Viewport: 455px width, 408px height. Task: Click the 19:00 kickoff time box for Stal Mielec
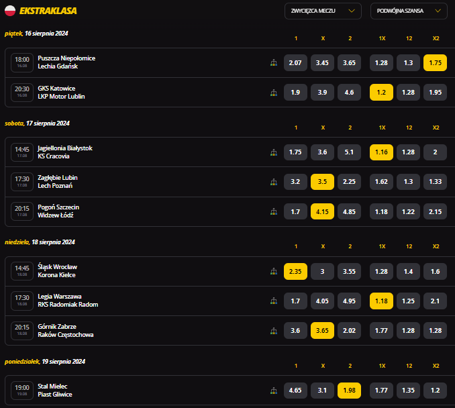(22, 390)
